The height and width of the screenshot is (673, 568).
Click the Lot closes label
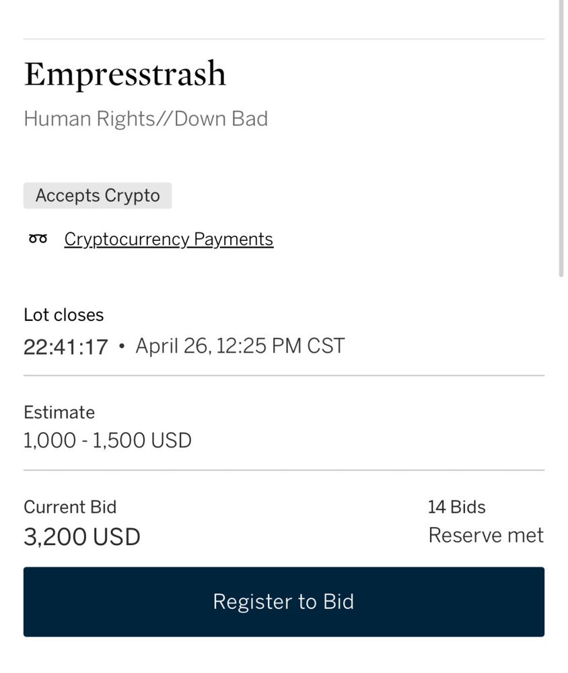[x=64, y=315]
